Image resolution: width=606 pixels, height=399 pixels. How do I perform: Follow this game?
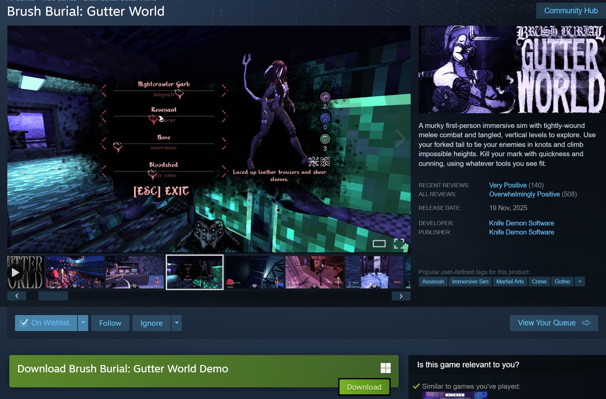click(110, 323)
